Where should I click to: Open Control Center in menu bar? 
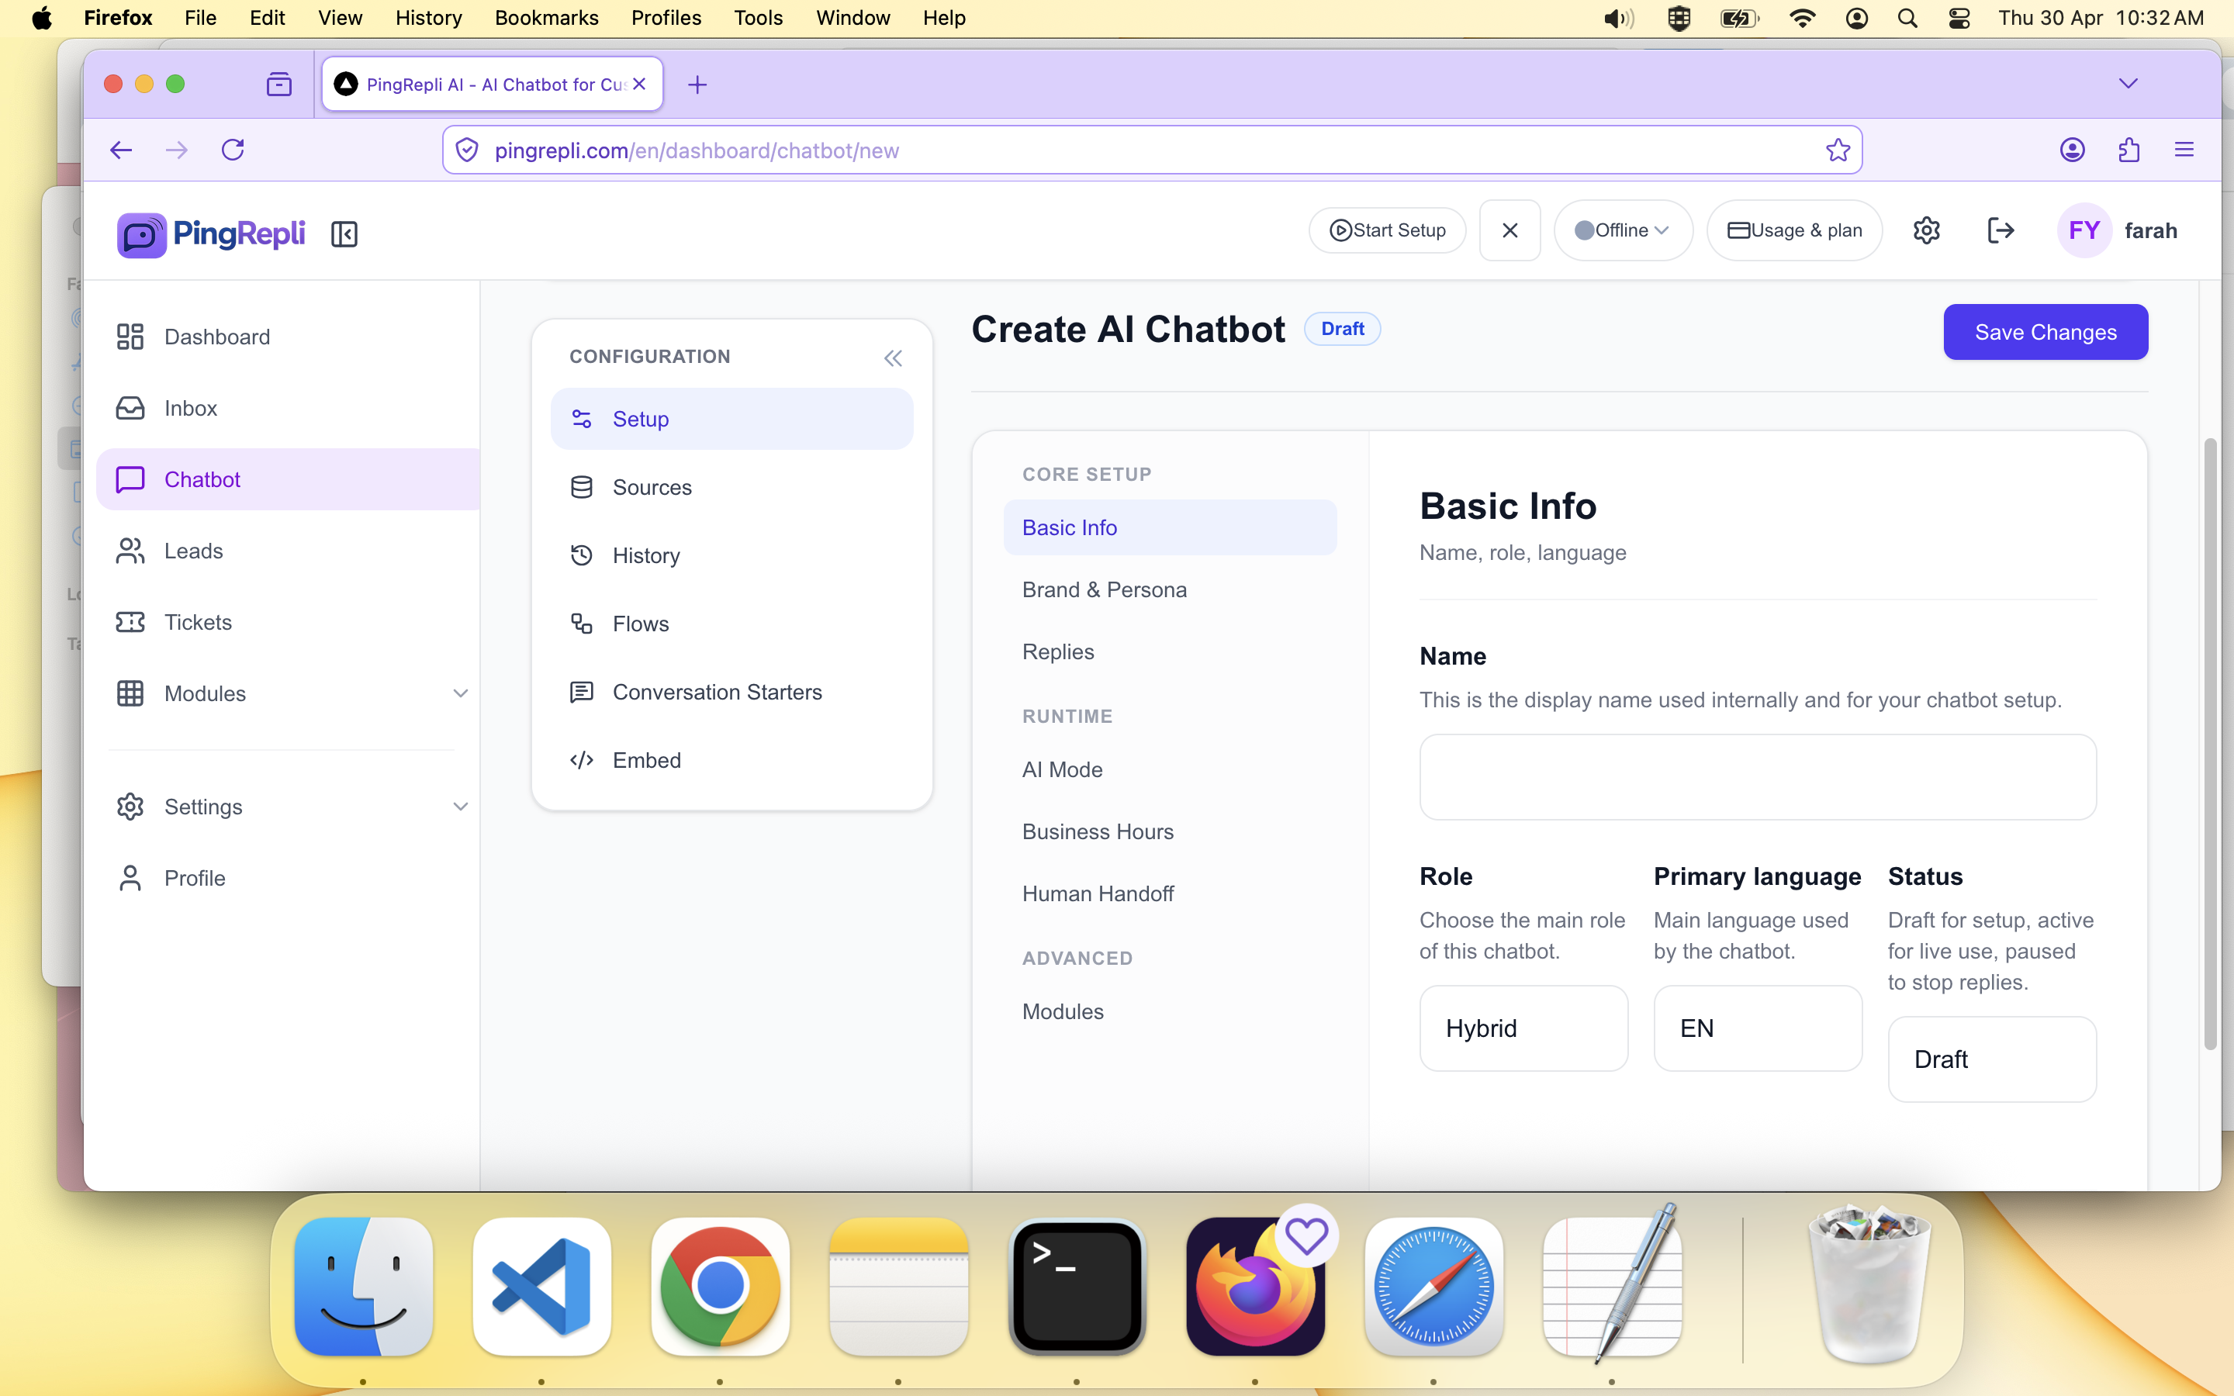click(x=1959, y=18)
